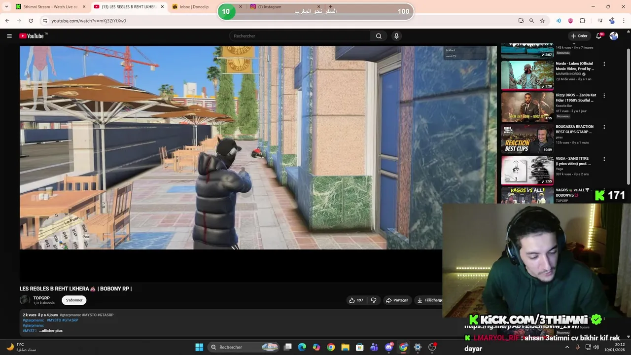The image size is (631, 355).
Task: Go to YouTube home via logo
Action: click(32, 36)
